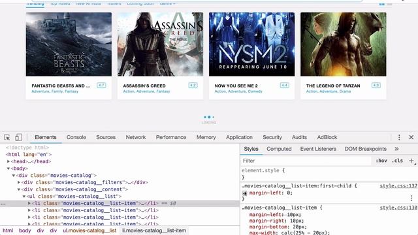Close the DevTools panel
The image size is (418, 235).
[x=411, y=137]
